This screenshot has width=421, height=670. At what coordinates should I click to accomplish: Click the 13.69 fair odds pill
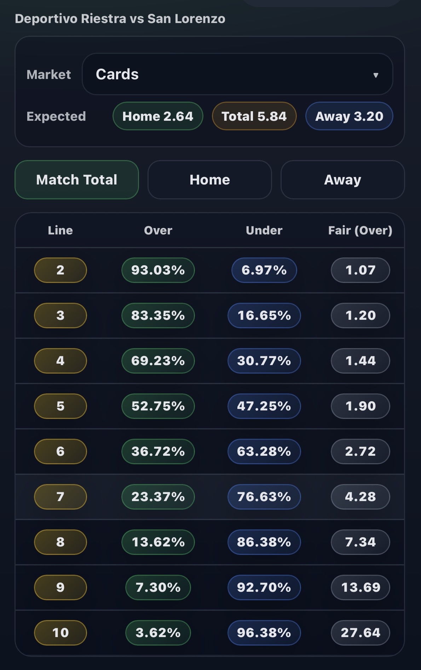360,587
